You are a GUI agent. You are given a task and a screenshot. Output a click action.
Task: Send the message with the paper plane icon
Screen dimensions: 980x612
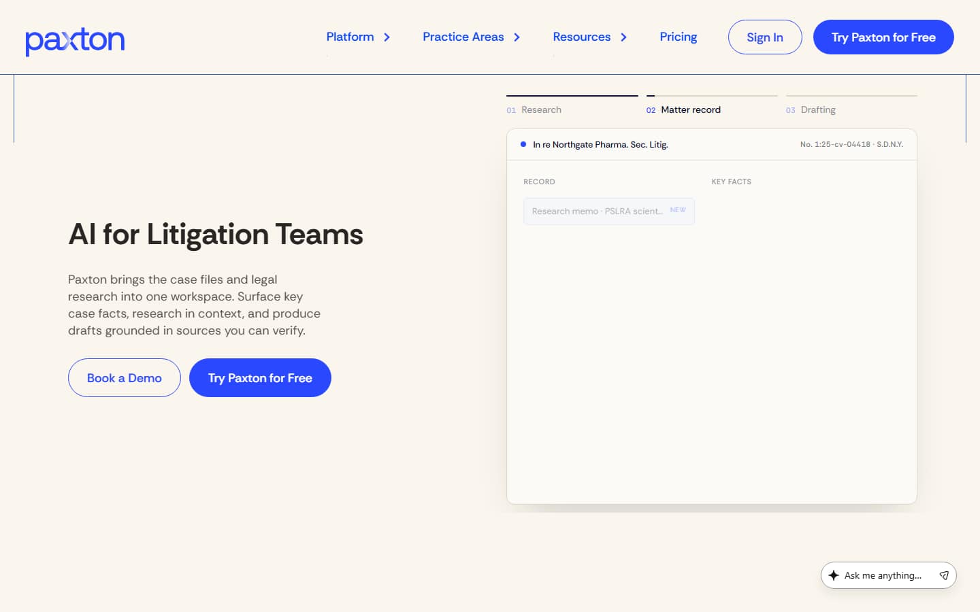click(944, 575)
